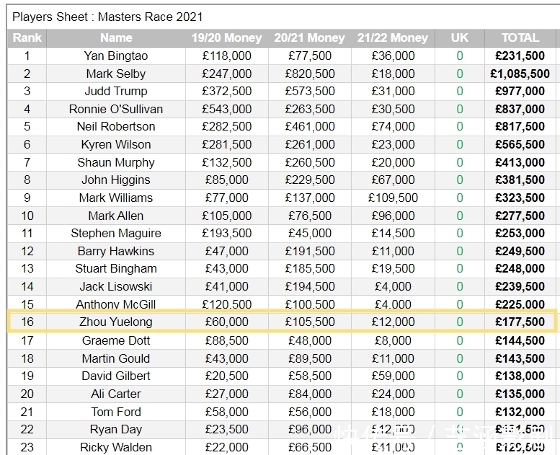Viewport: 560px width, 455px height.
Task: Click Stephen Maguire's UK value 0
Action: [x=460, y=234]
